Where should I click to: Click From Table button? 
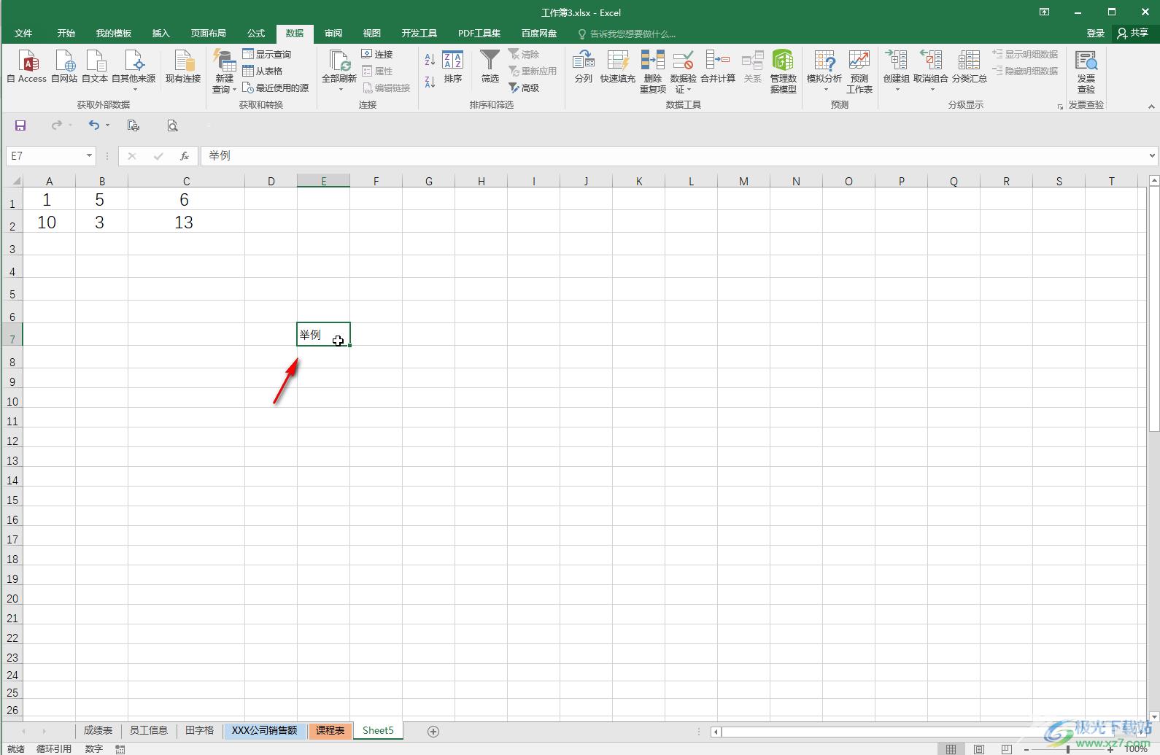[x=263, y=71]
